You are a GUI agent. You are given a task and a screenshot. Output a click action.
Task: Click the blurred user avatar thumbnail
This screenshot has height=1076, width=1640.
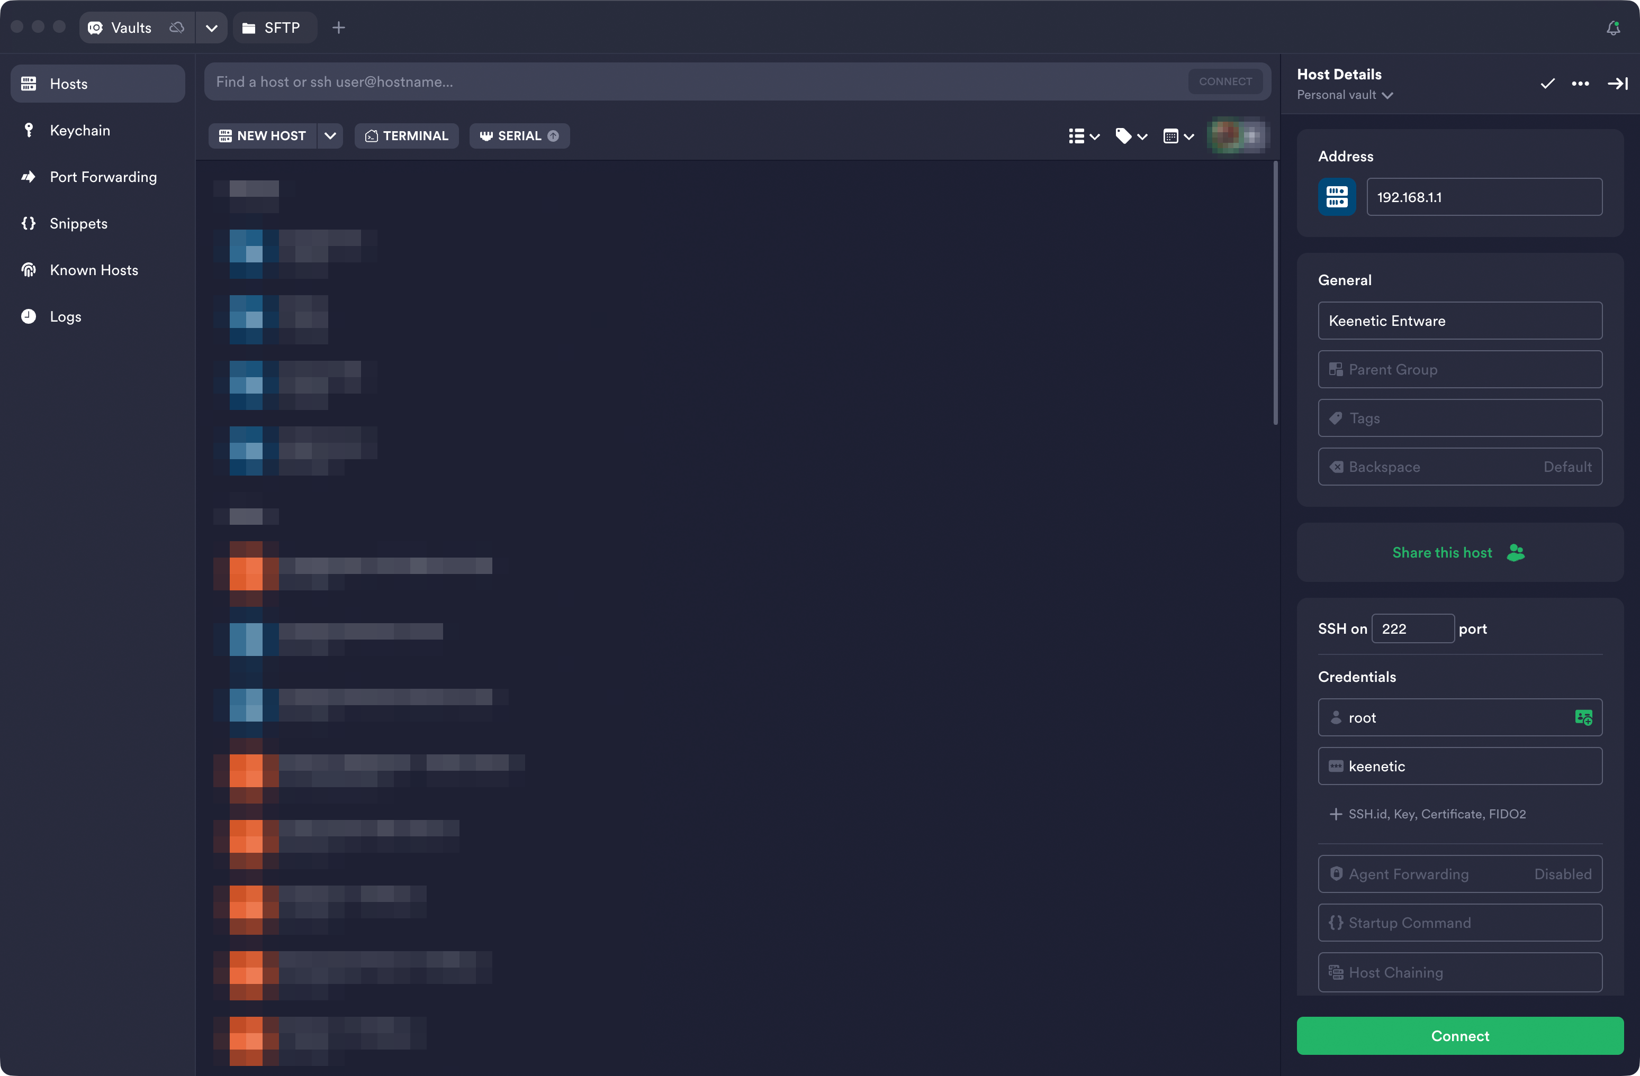pos(1238,135)
